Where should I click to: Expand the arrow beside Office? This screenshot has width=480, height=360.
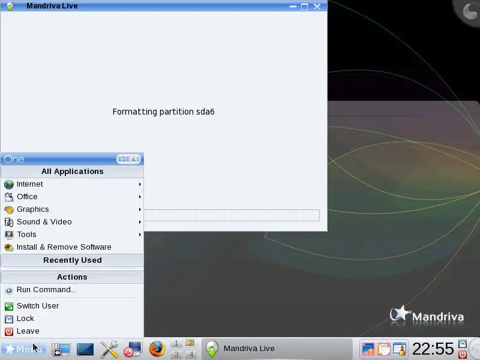point(140,197)
